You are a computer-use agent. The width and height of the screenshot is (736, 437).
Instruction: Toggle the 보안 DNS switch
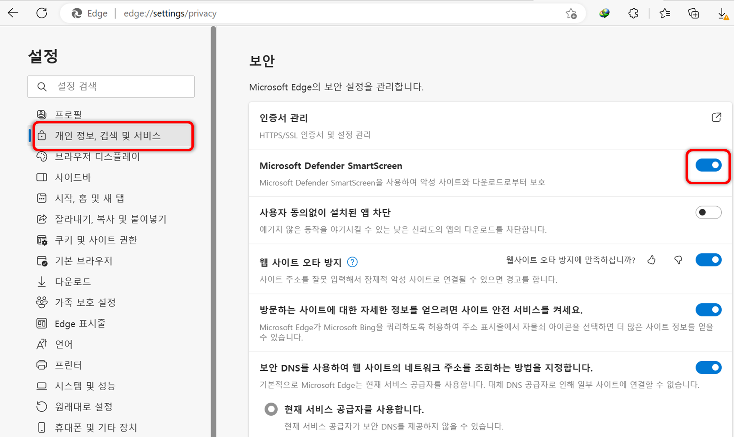708,367
